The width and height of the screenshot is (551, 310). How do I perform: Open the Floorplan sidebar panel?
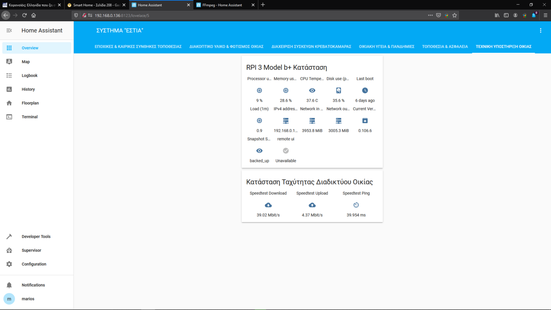tap(37, 103)
